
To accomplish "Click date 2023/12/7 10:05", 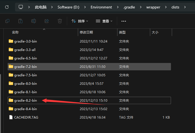I will click(93, 75).
